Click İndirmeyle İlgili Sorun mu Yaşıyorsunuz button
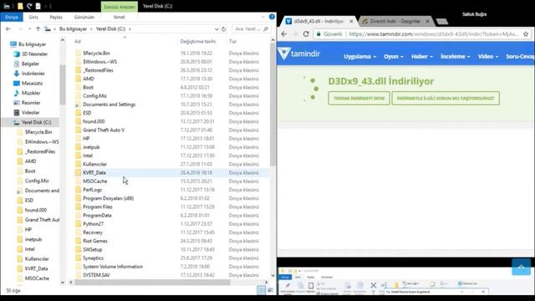Viewport: 535px width, 301px height. coord(446,99)
